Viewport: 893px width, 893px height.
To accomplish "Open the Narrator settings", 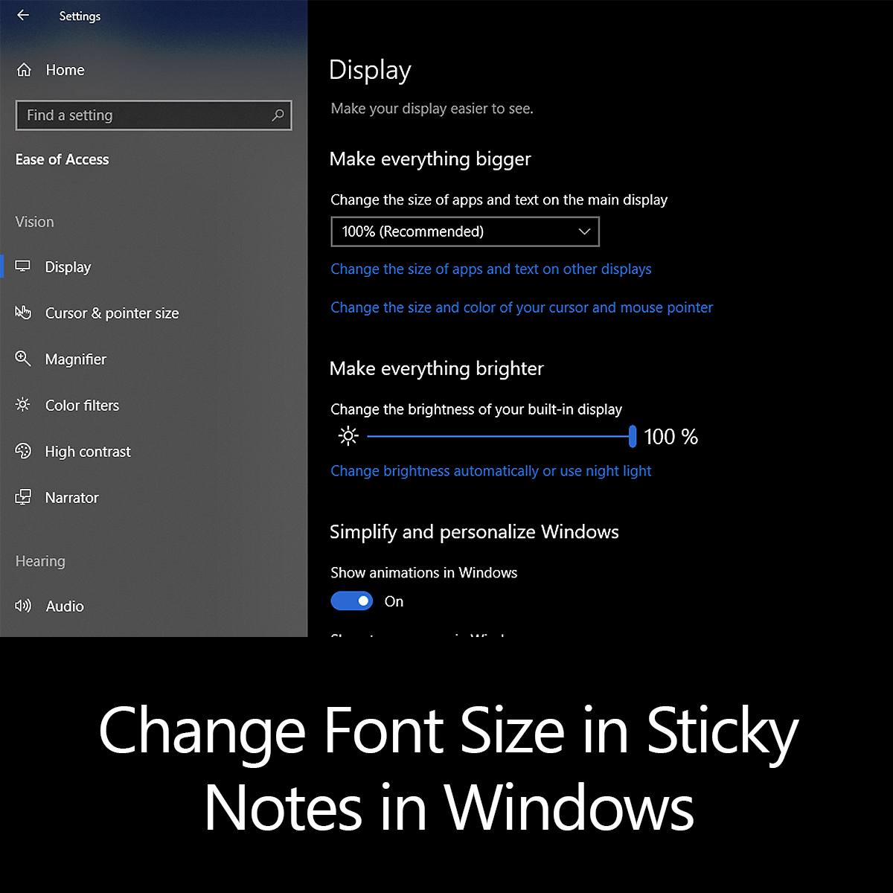I will 71,497.
